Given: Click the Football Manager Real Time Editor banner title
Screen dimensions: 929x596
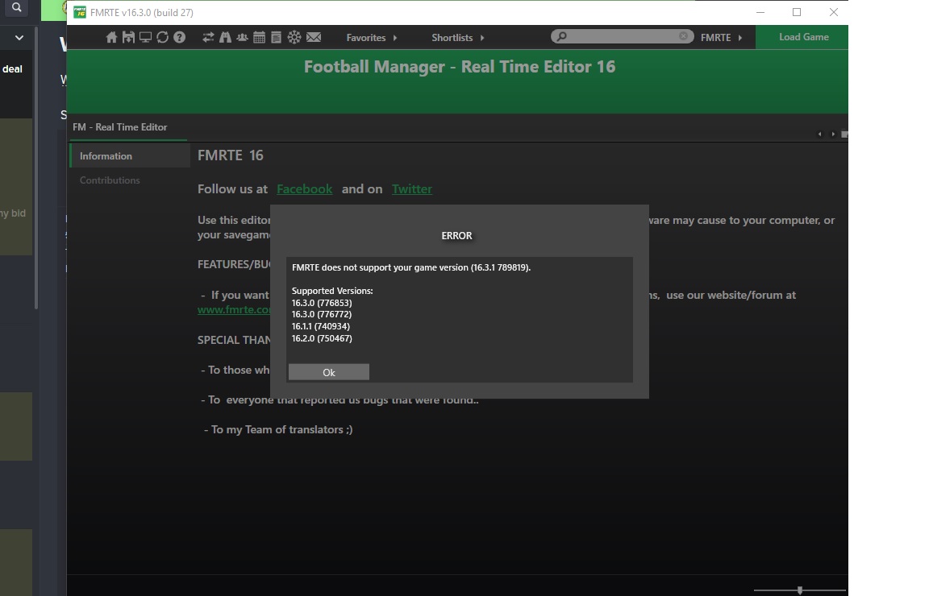Looking at the screenshot, I should [x=460, y=66].
